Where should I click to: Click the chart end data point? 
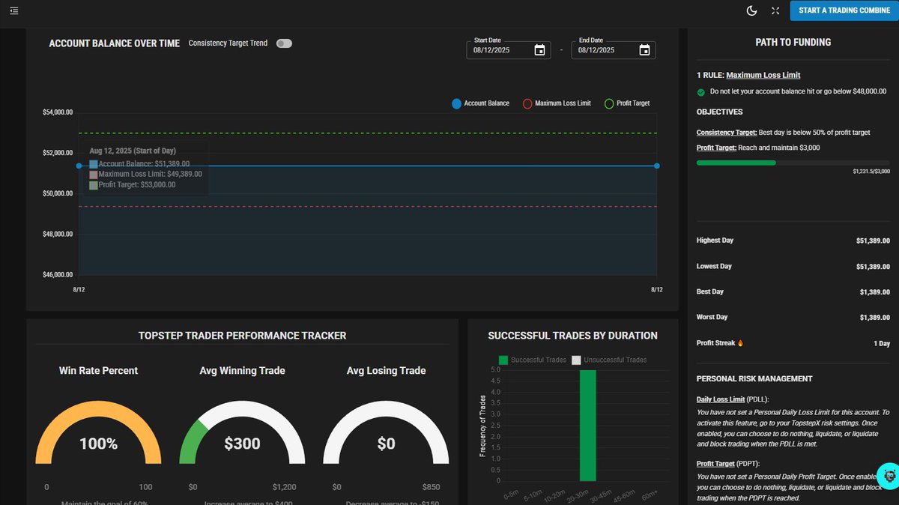tap(657, 166)
